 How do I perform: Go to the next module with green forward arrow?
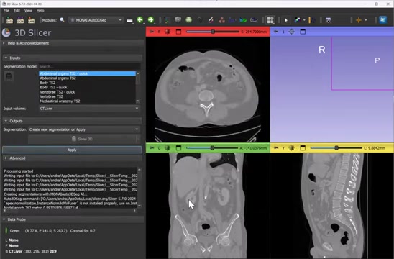pyautogui.click(x=151, y=20)
